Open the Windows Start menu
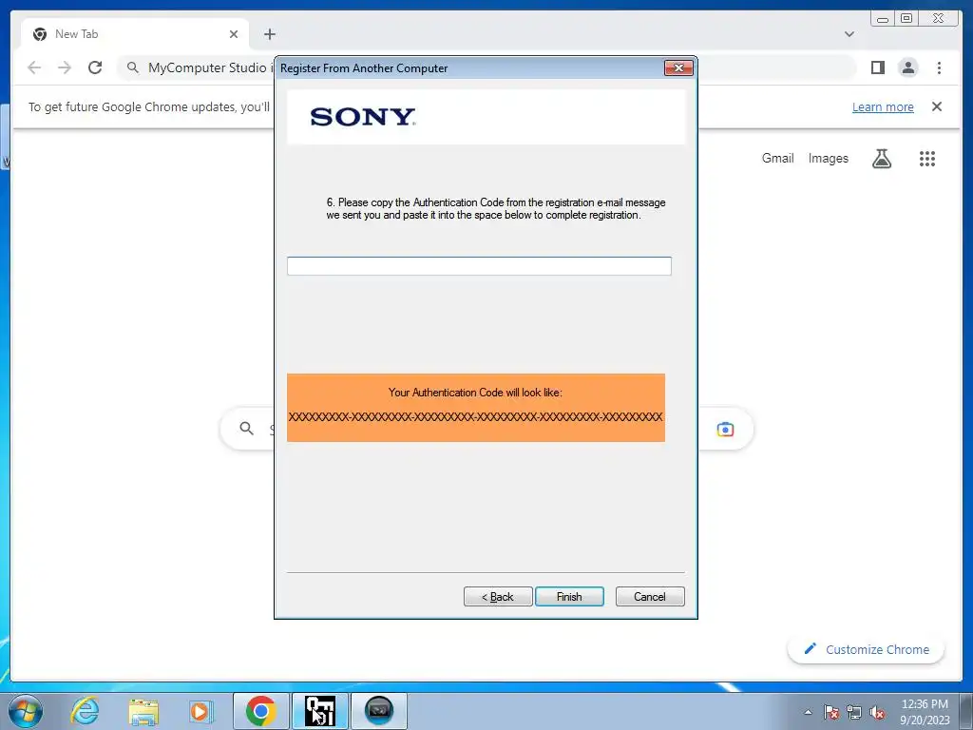Viewport: 973px width, 730px height. point(26,711)
